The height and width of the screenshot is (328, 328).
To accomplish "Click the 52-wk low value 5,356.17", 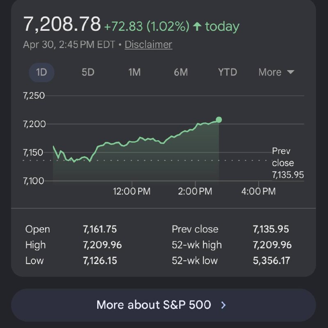I will (271, 261).
